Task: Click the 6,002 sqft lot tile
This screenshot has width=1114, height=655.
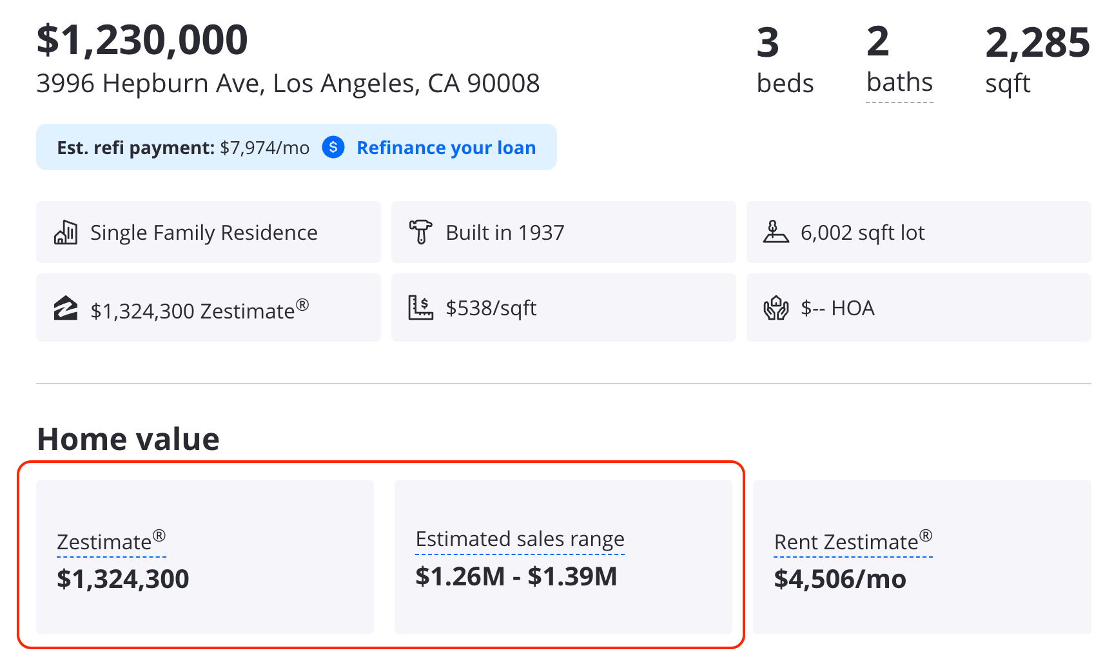Action: [x=918, y=232]
